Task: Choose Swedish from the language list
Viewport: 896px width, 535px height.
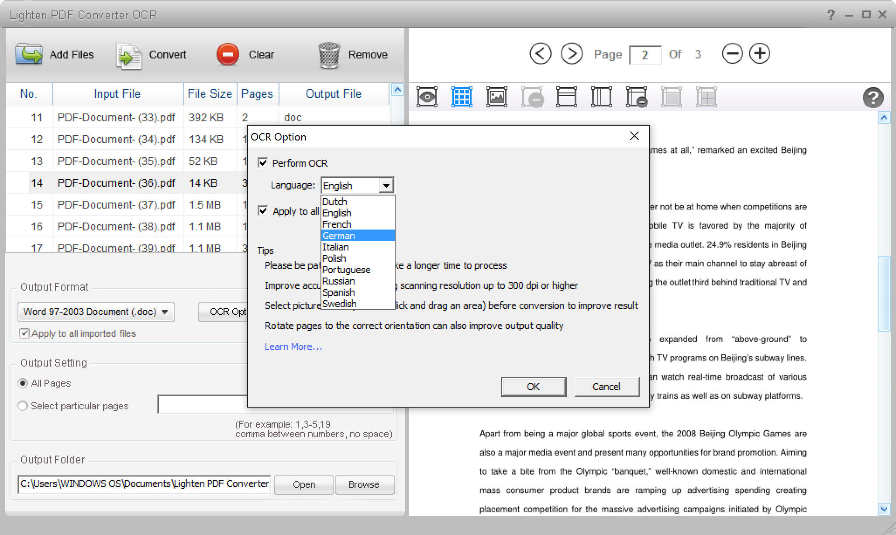Action: pos(358,304)
